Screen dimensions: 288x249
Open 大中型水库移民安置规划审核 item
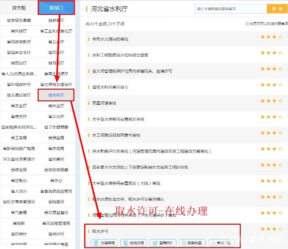[x=118, y=119]
